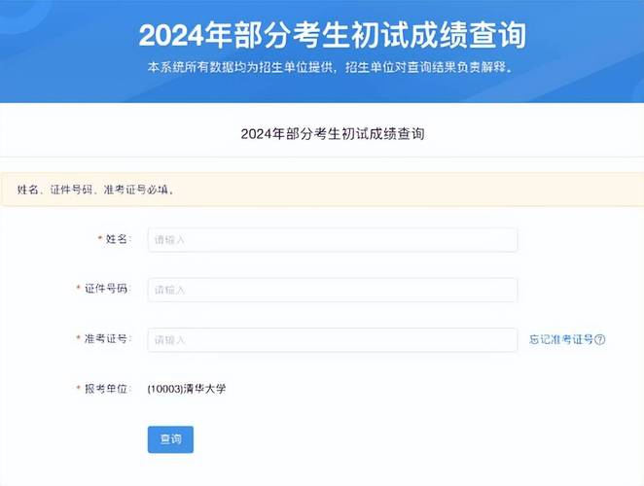Screen dimensions: 644x486
Task: Click the 姓名 field label
Action: [117, 239]
